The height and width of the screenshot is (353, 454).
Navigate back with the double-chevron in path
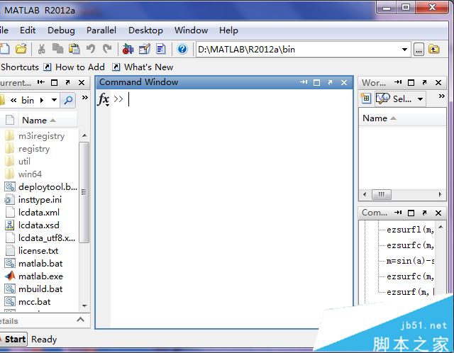(x=13, y=101)
